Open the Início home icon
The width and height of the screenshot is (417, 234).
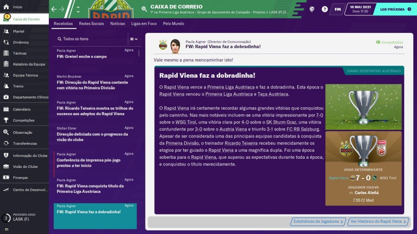(x=6, y=7)
